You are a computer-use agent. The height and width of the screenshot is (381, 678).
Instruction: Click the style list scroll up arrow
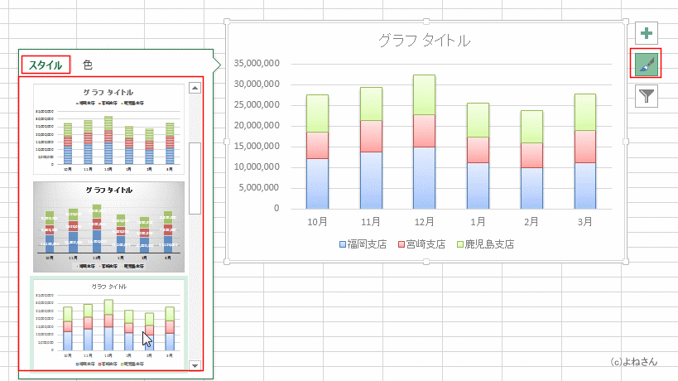point(195,89)
